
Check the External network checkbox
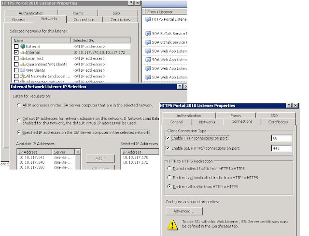(16, 46)
